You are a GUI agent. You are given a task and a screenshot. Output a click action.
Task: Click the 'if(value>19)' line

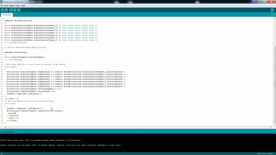coord(13,116)
